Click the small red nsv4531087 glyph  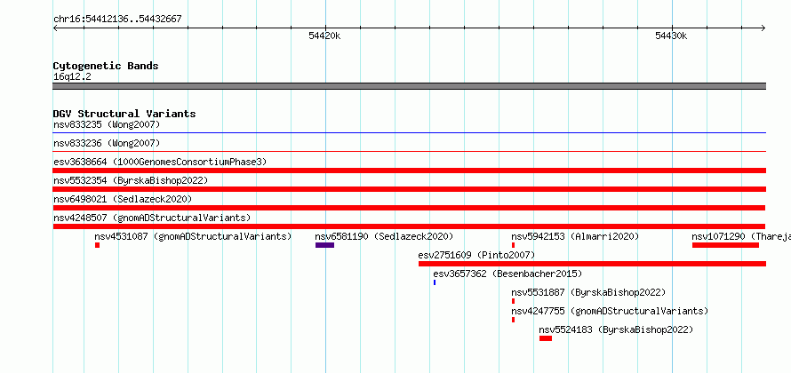coord(98,245)
